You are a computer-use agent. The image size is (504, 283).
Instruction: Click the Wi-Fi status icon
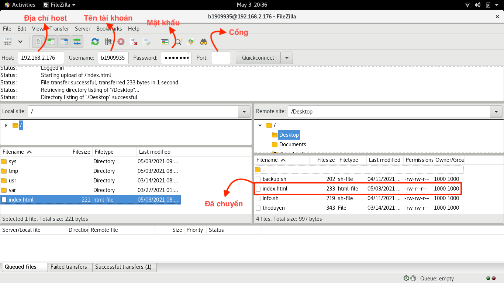click(467, 5)
